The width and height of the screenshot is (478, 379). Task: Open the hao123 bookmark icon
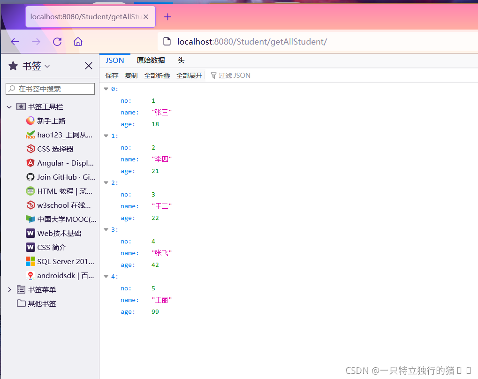click(x=30, y=135)
